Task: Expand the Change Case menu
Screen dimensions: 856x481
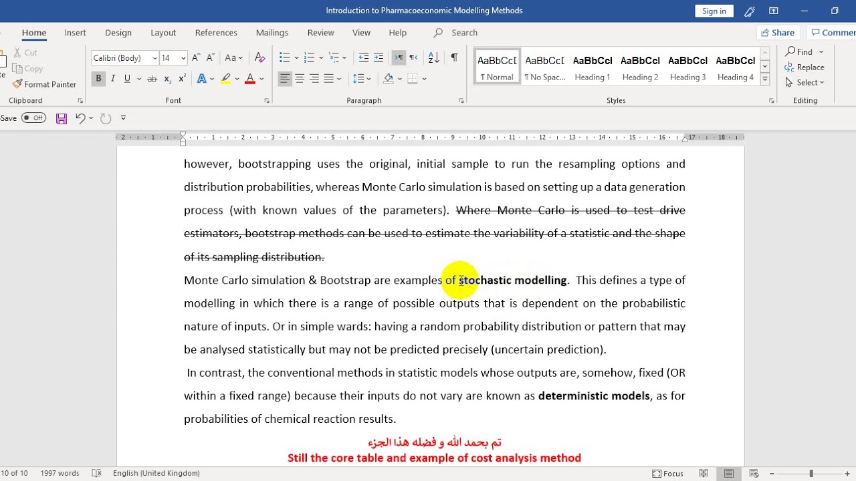Action: coord(233,58)
